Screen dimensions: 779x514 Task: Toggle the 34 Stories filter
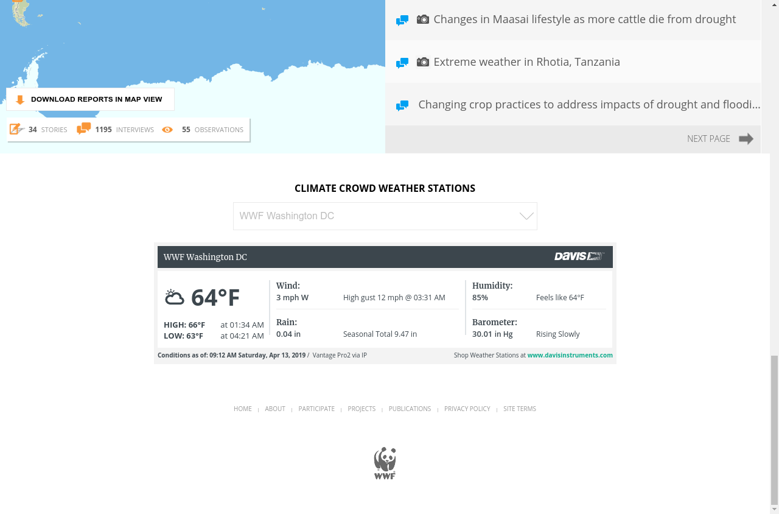[x=47, y=130]
